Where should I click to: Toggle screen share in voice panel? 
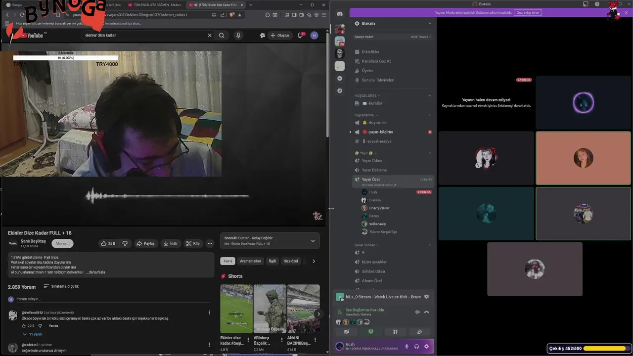pyautogui.click(x=371, y=332)
